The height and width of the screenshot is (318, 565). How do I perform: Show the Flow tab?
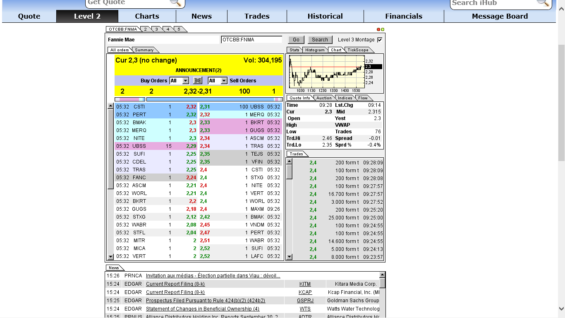pos(363,98)
